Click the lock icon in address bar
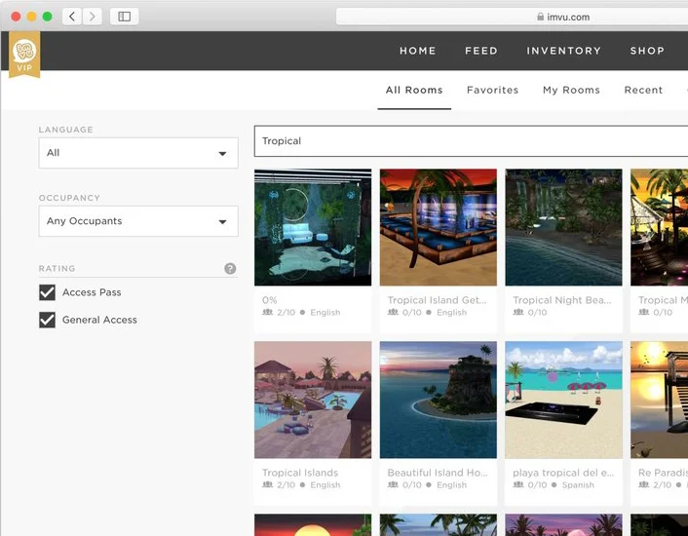This screenshot has height=536, width=688. tap(540, 17)
